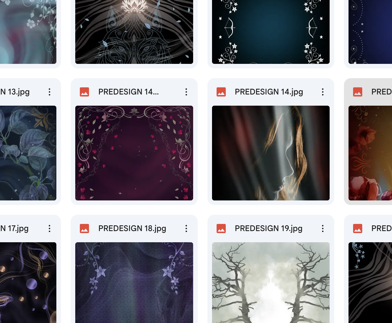
Task: Open the blue leaves thumbnail of 13.jpg
Action: pos(28,153)
